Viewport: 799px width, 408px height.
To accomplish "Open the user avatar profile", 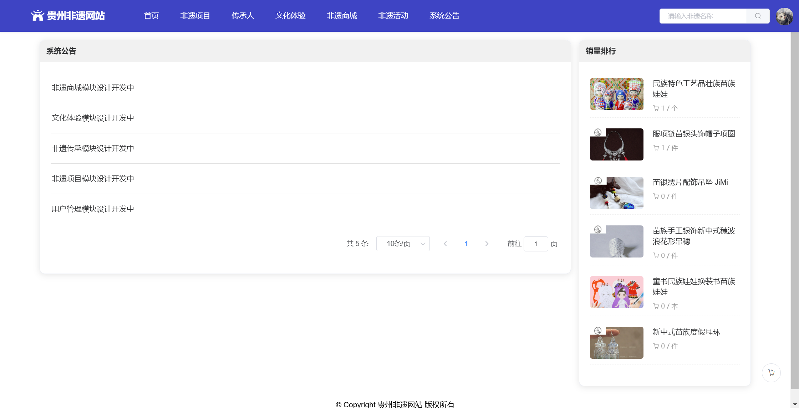I will [784, 16].
